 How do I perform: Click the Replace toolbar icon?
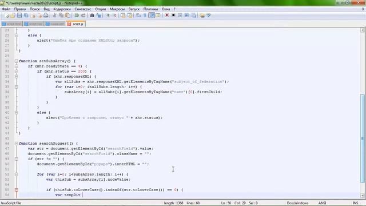point(98,15)
